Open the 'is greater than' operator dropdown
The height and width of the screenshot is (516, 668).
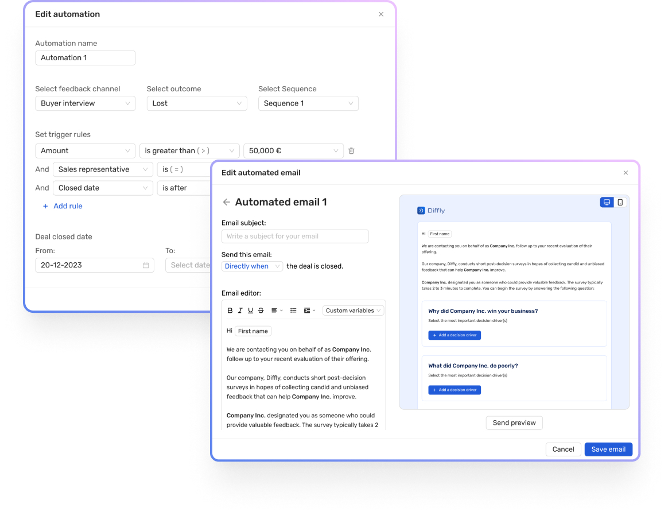189,151
